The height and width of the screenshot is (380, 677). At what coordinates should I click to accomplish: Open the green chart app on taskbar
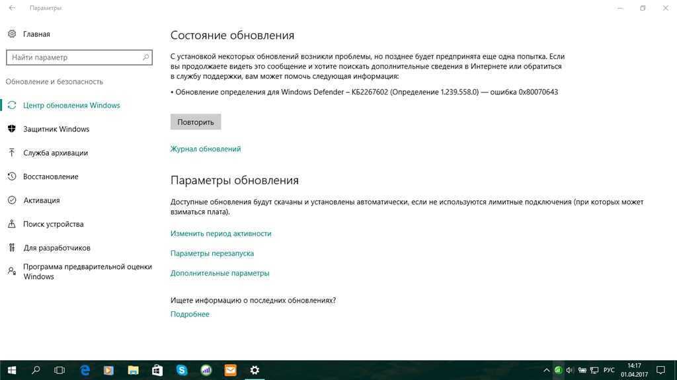coord(206,370)
